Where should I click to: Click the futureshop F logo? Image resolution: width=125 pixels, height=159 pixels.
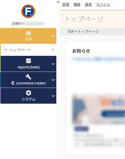click(x=28, y=11)
